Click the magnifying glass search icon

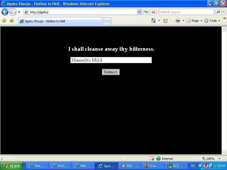(x=218, y=12)
